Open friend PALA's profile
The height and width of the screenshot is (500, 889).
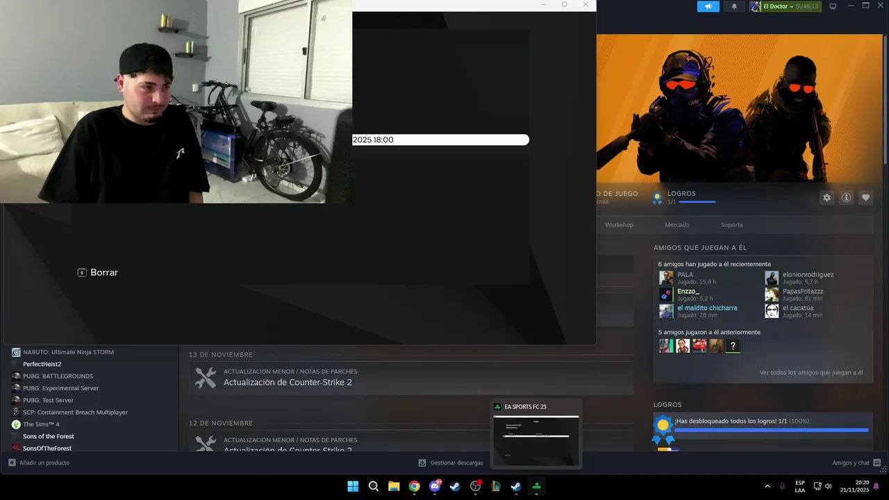(x=686, y=274)
